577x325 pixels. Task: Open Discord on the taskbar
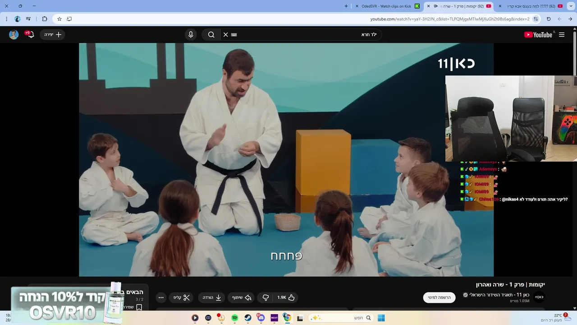(x=261, y=318)
